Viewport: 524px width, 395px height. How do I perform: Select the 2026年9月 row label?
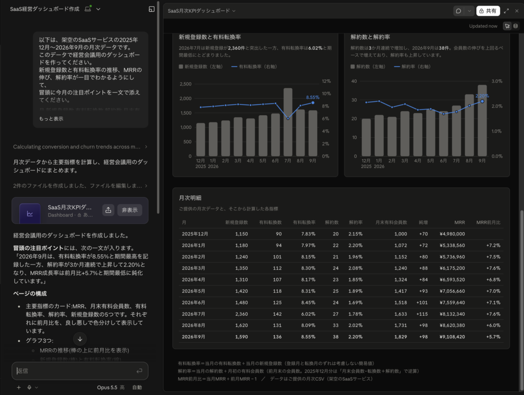(x=193, y=337)
